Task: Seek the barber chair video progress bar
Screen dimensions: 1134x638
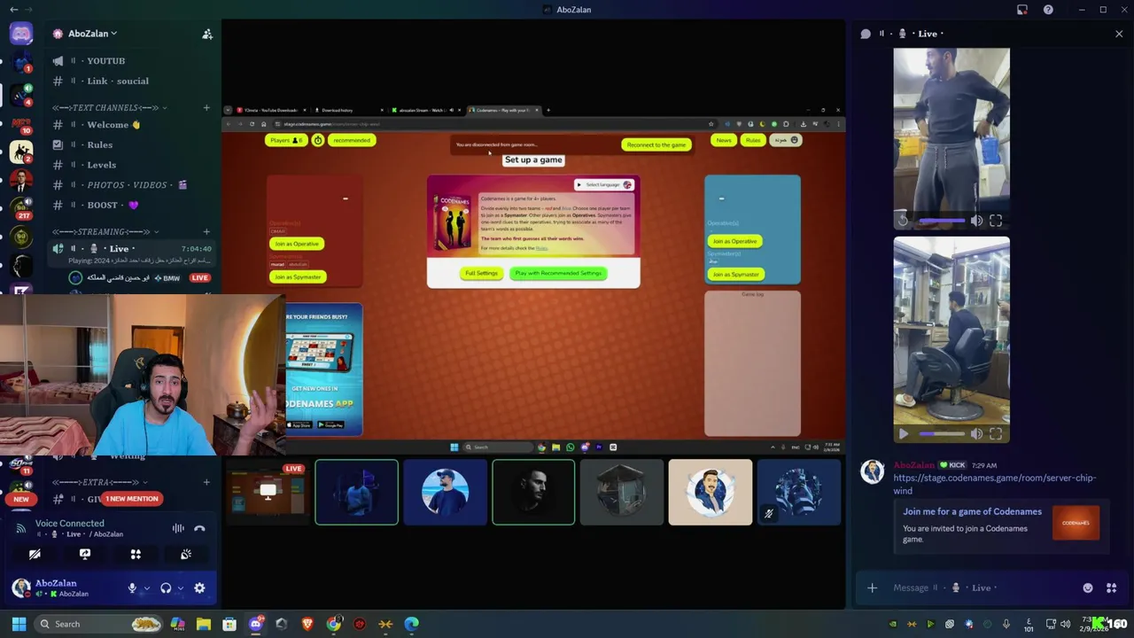Action: pyautogui.click(x=941, y=433)
